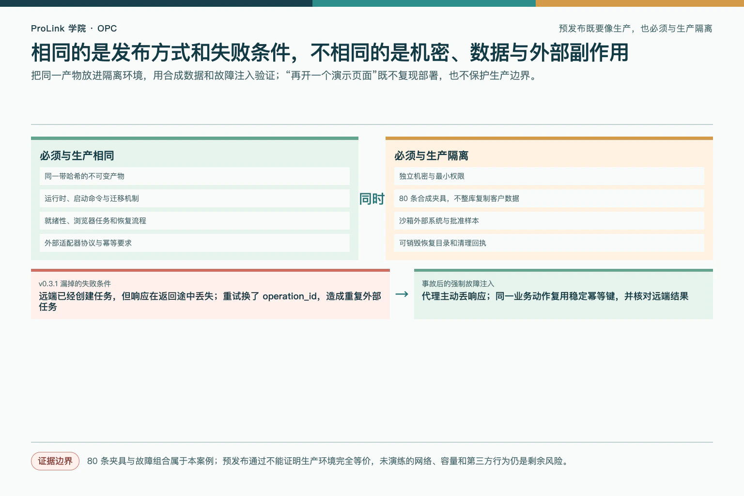Click the red card text 远端已经创建任务

[210, 301]
